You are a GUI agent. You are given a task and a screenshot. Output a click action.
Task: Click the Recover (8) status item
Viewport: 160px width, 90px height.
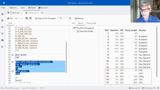coord(134,88)
